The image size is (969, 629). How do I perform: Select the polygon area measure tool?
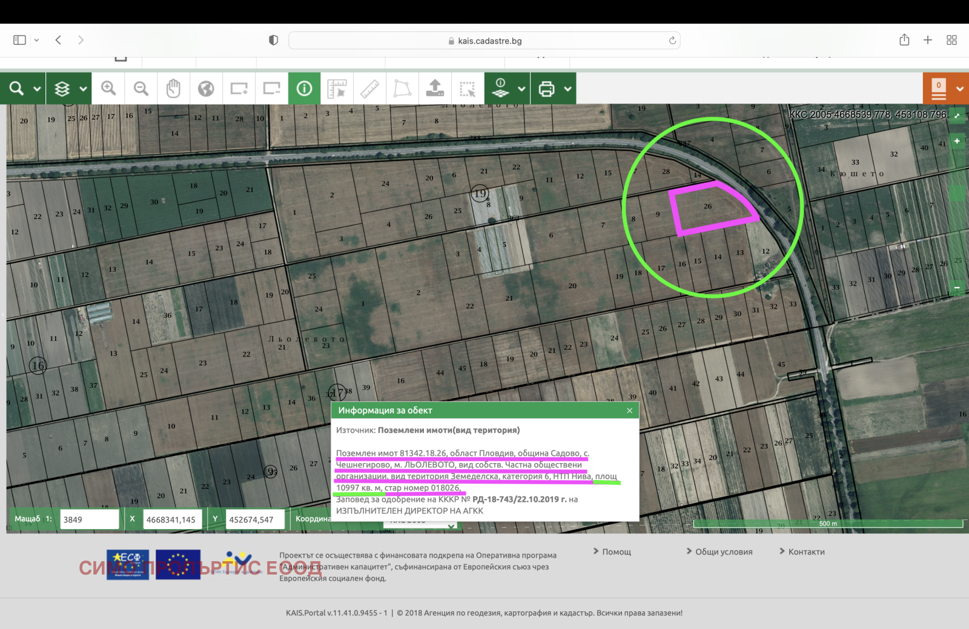[x=402, y=88]
